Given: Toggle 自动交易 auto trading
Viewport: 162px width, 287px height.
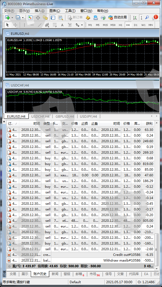Looking at the screenshot, I should click(x=117, y=18).
